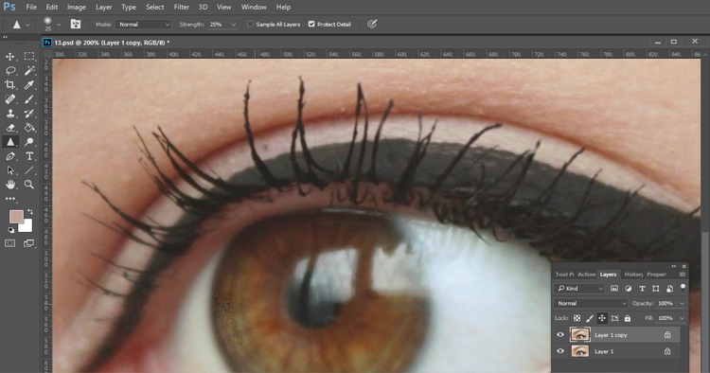Toggle pressure for size icon in options bar

pyautogui.click(x=372, y=24)
